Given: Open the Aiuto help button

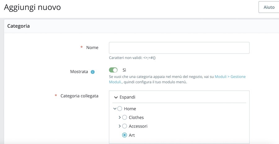Looking at the screenshot, I should (x=268, y=7).
